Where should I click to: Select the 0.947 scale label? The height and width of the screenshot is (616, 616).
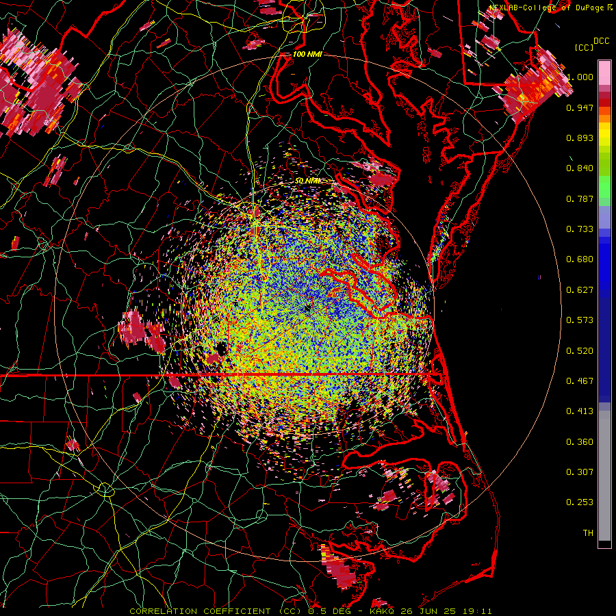(x=580, y=107)
